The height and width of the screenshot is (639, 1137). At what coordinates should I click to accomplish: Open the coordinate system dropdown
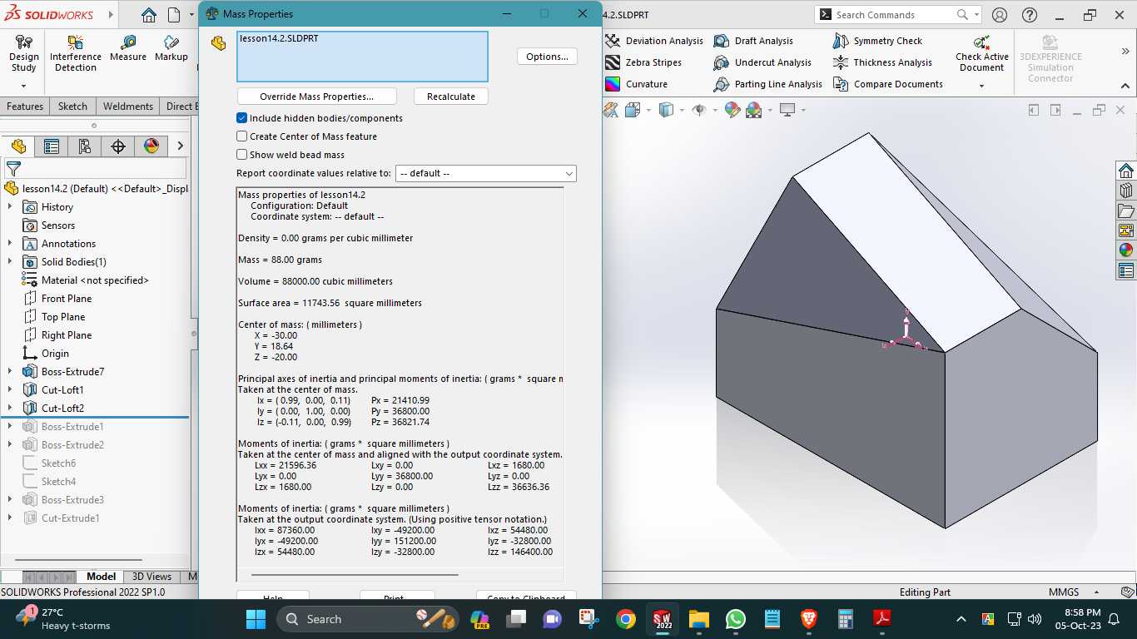pos(486,173)
